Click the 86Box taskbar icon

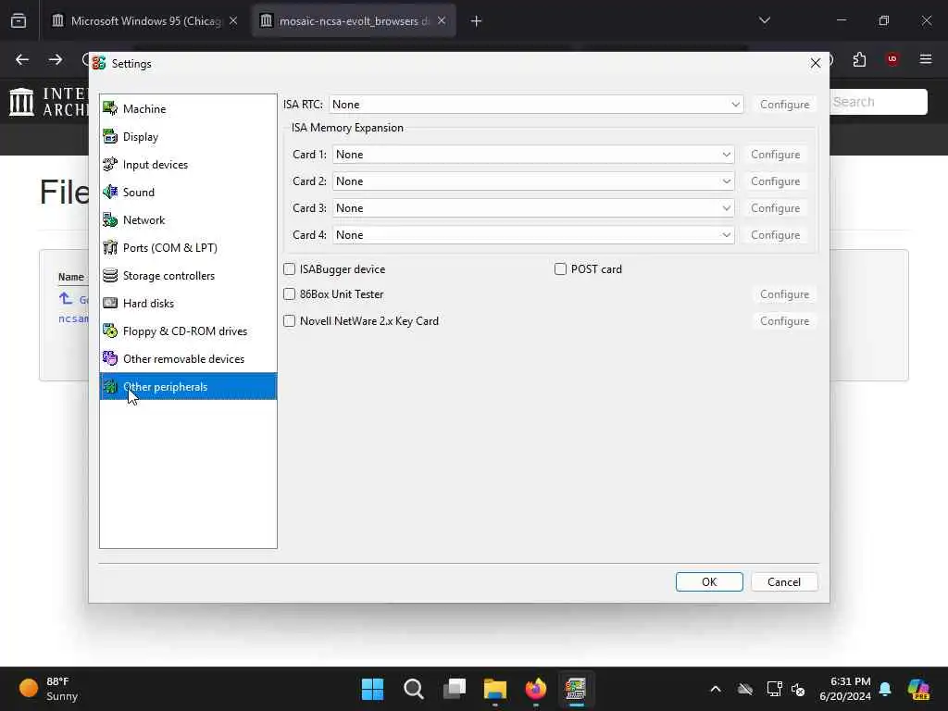(x=576, y=689)
